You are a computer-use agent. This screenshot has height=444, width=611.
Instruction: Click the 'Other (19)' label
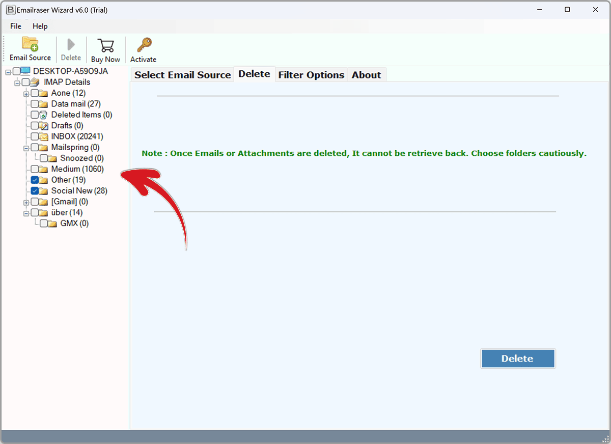(x=68, y=180)
